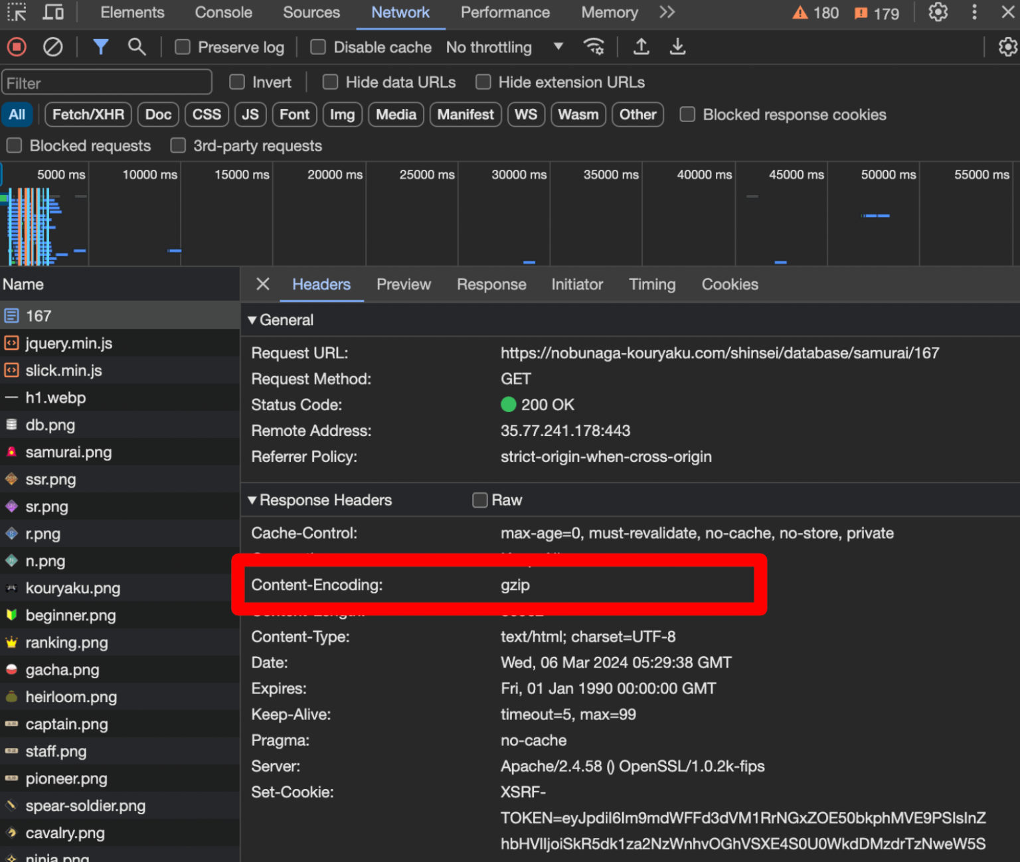The image size is (1020, 862).
Task: Switch to the Console tab
Action: point(223,13)
